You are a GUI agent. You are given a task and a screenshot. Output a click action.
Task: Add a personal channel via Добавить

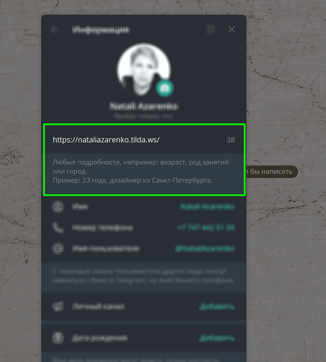[x=217, y=306]
